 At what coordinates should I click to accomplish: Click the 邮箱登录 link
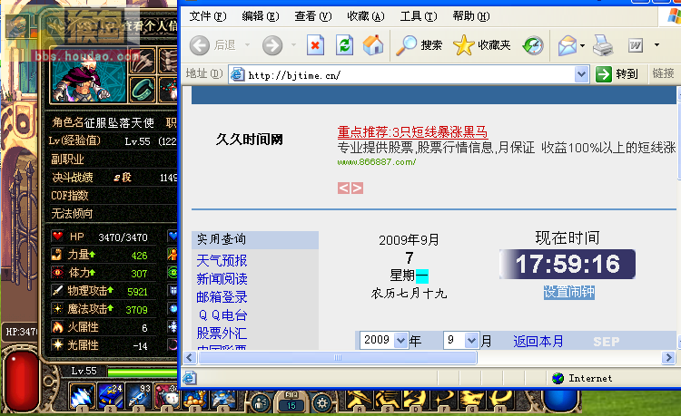(x=222, y=297)
